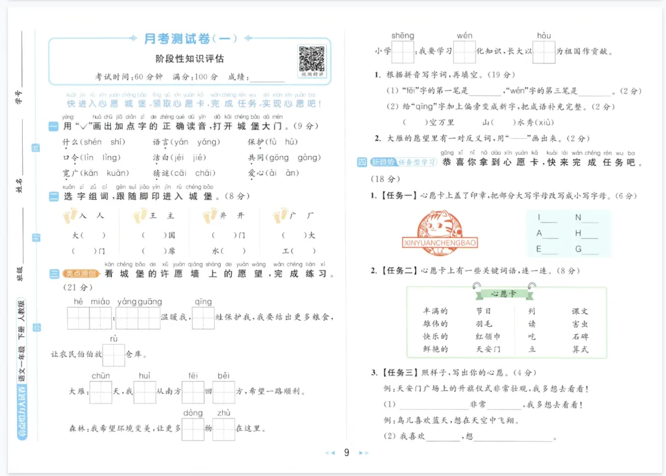Click the heading 【任务二】
Viewport: 666px width, 476px height.
pyautogui.click(x=398, y=271)
